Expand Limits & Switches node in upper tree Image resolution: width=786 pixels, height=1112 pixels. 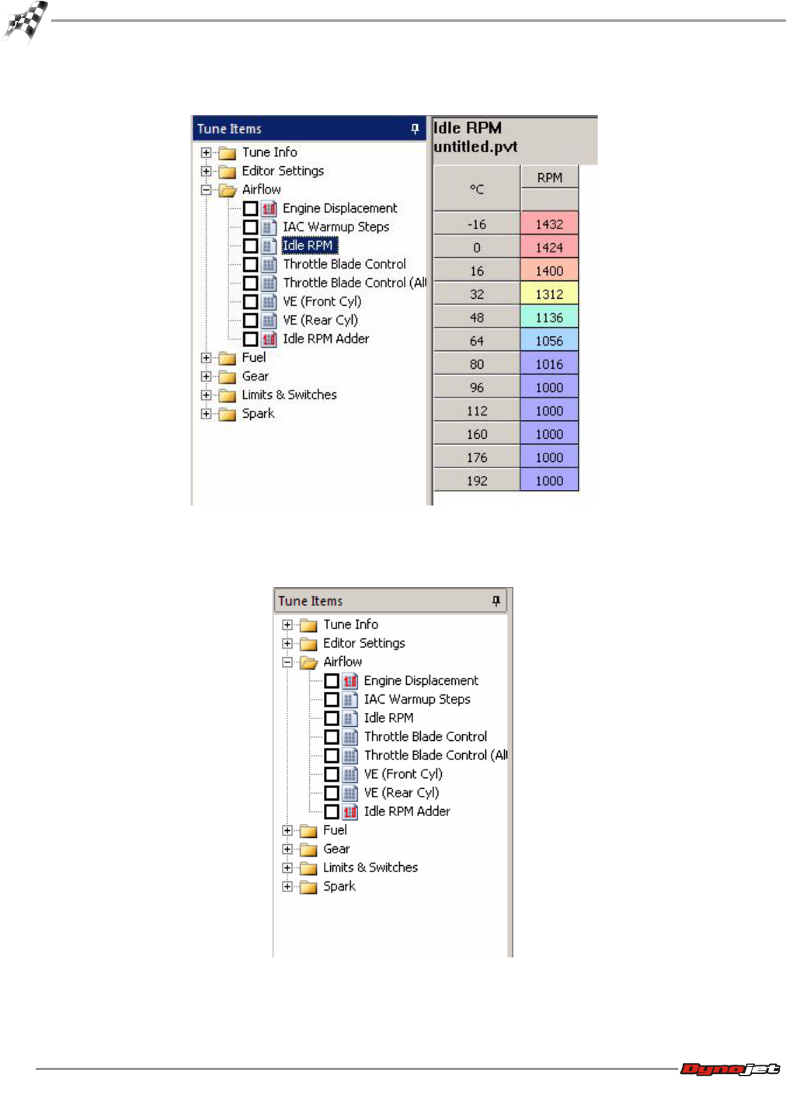click(206, 395)
